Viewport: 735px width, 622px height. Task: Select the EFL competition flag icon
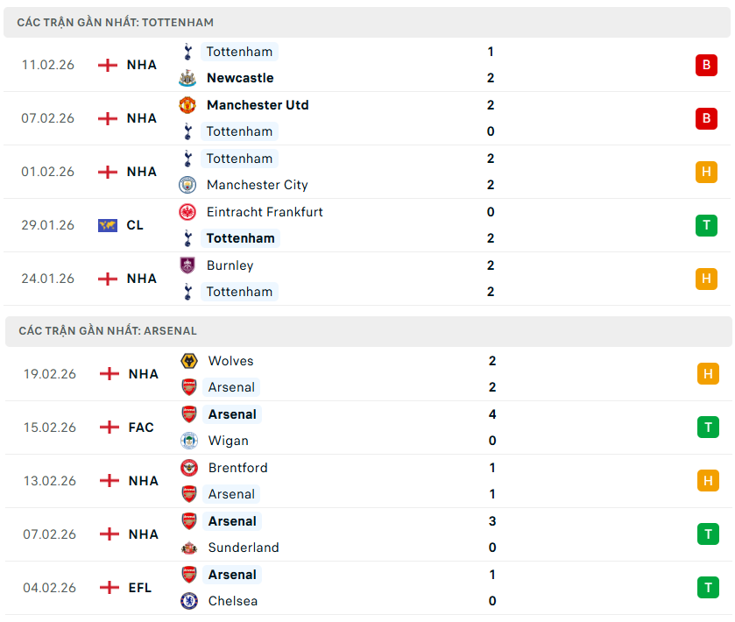(x=109, y=588)
